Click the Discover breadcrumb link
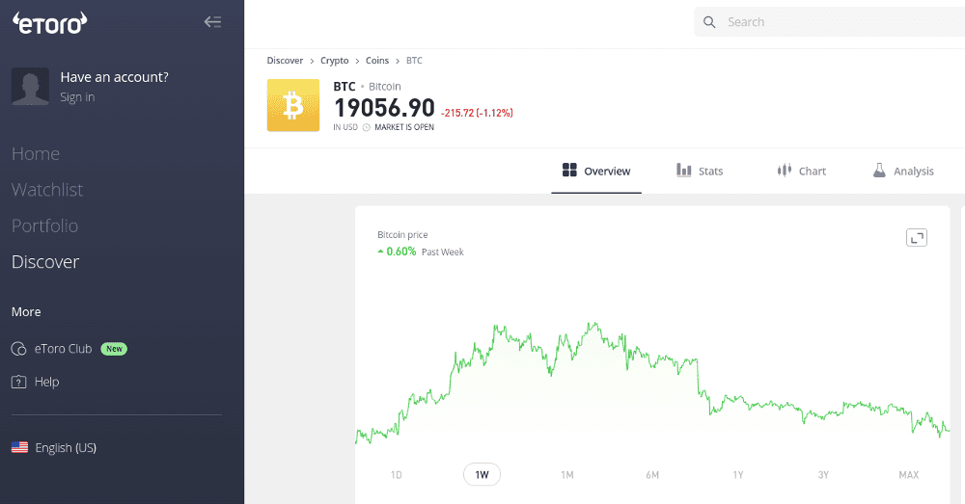 pos(285,61)
